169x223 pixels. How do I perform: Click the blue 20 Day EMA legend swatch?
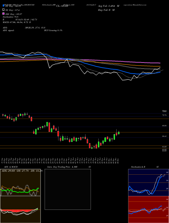pos(4,6)
